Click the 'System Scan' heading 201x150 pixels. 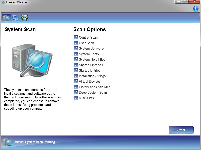pyautogui.click(x=20, y=29)
